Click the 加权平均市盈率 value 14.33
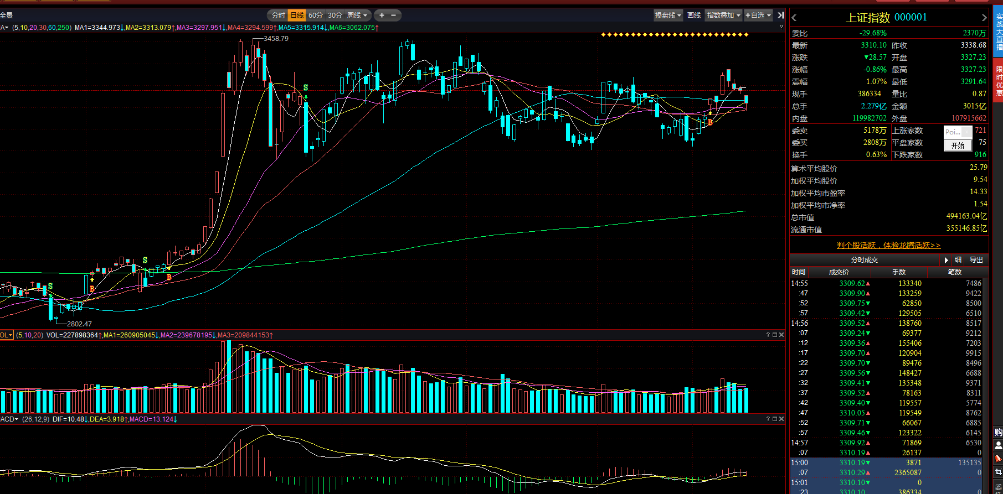 coord(978,191)
